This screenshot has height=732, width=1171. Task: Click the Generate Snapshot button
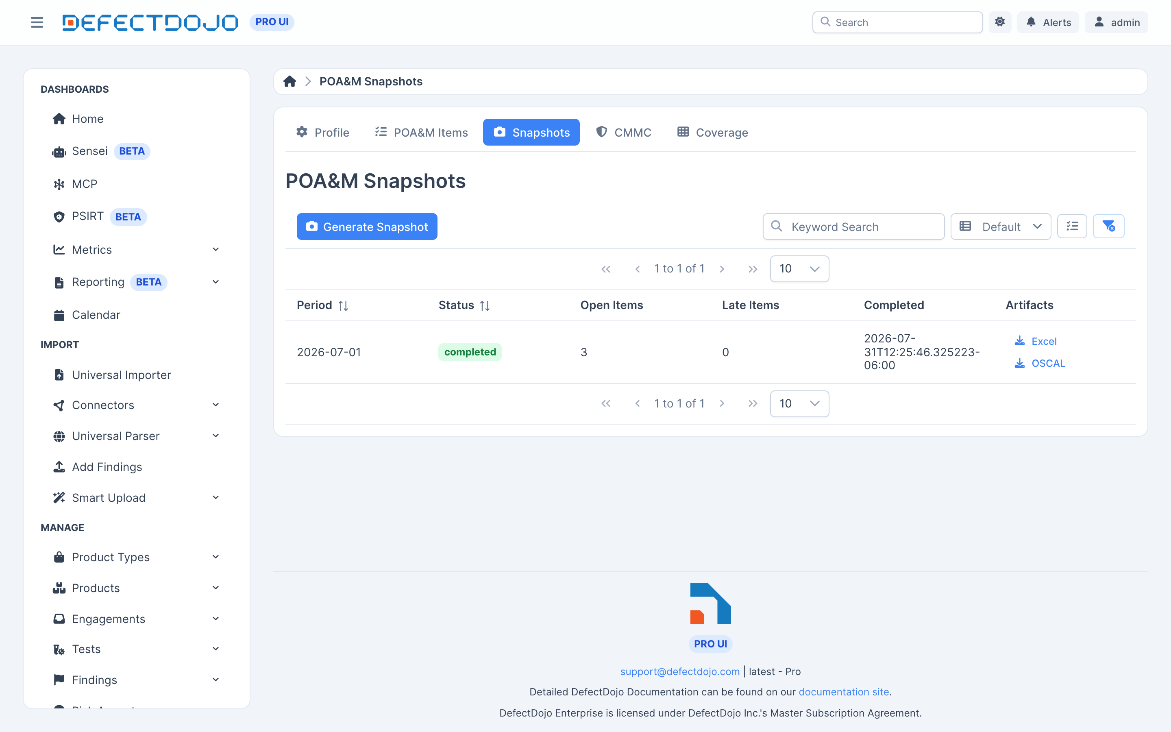(x=367, y=226)
